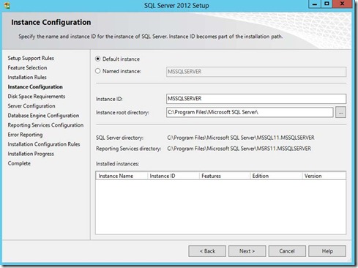
Task: Click the Named instance name field
Action: coord(256,72)
